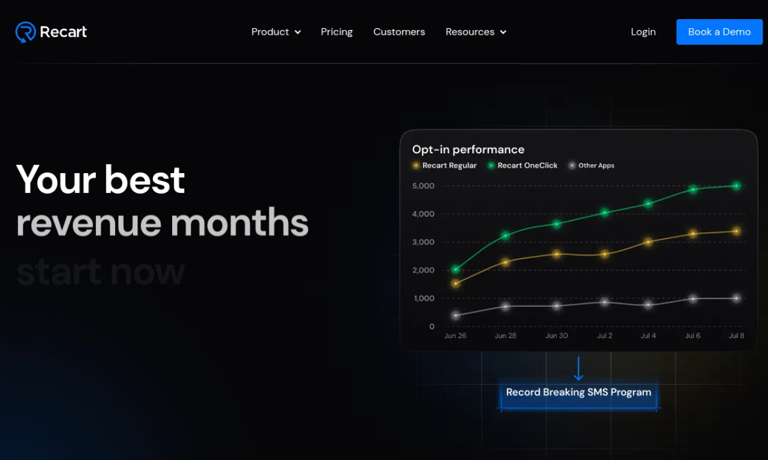Click the Jun 28 x-axis label
The image size is (768, 460).
click(x=505, y=335)
